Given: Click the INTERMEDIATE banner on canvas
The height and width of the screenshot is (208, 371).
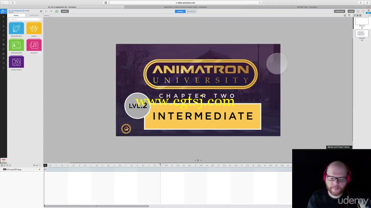Looking at the screenshot, I should click(203, 116).
